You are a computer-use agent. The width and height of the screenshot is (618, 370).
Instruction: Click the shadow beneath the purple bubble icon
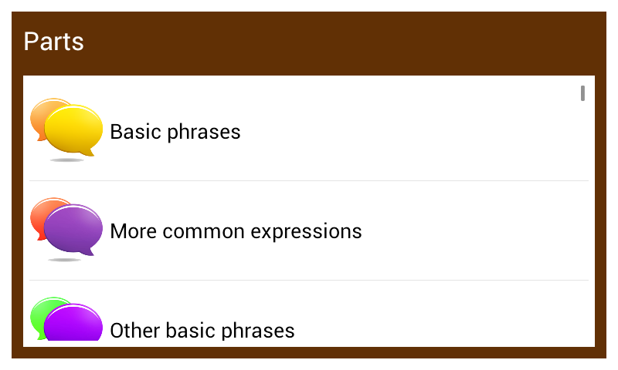65,260
